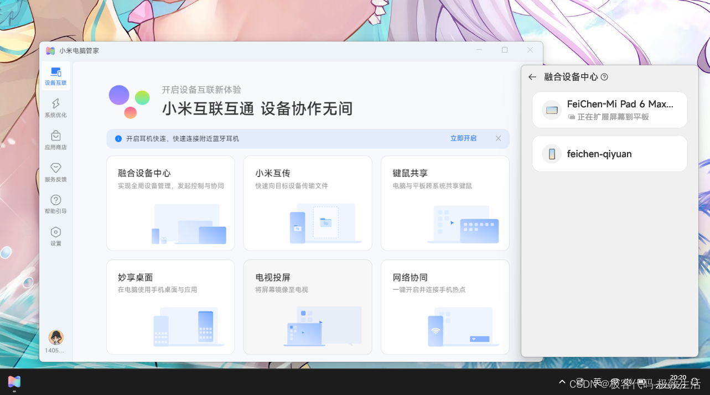This screenshot has height=395, width=710.
Task: Click the banner text 开启耳机快连，快速连接附近蓝牙耳机
Action: click(x=183, y=138)
